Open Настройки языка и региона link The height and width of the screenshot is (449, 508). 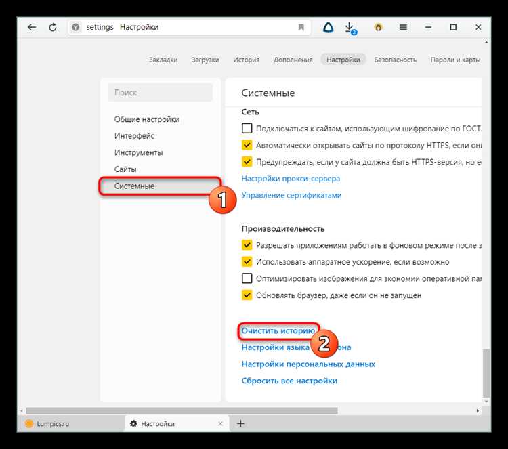coord(296,347)
